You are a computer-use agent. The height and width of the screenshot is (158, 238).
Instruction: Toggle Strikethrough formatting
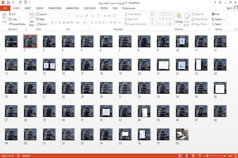coord(68,23)
